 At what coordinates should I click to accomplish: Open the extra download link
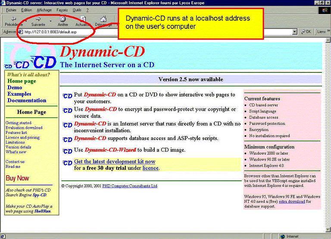click(x=292, y=202)
